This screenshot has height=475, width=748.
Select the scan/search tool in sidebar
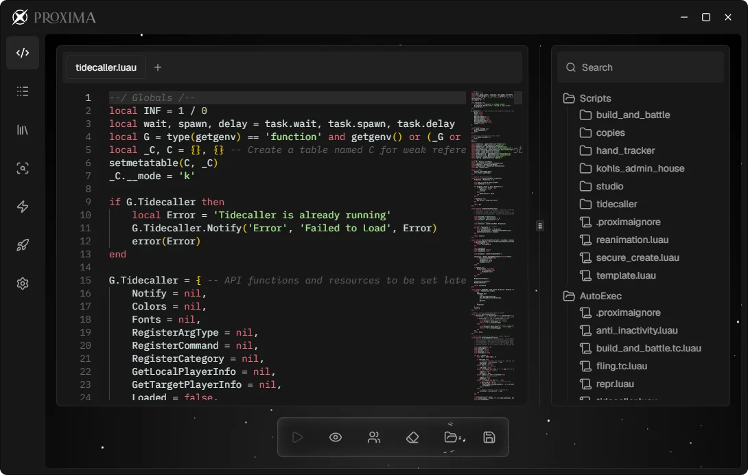tap(23, 168)
